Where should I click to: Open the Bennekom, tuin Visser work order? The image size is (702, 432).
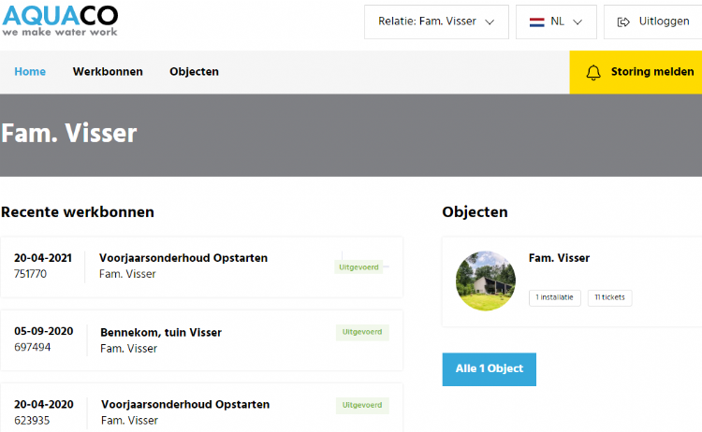161,332
